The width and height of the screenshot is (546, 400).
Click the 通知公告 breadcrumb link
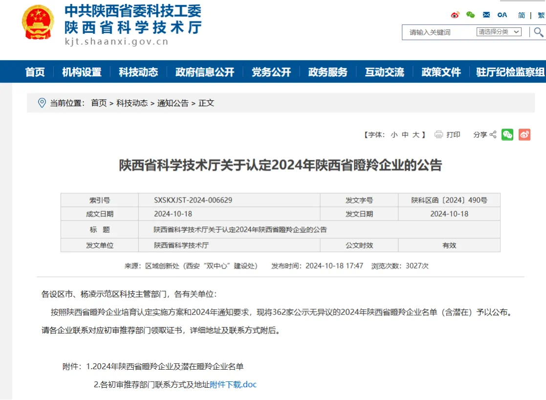[173, 103]
